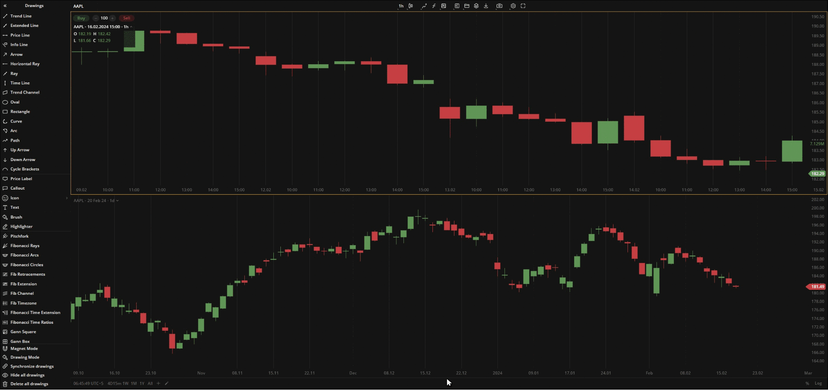Choose the Curve tool

pyautogui.click(x=16, y=121)
